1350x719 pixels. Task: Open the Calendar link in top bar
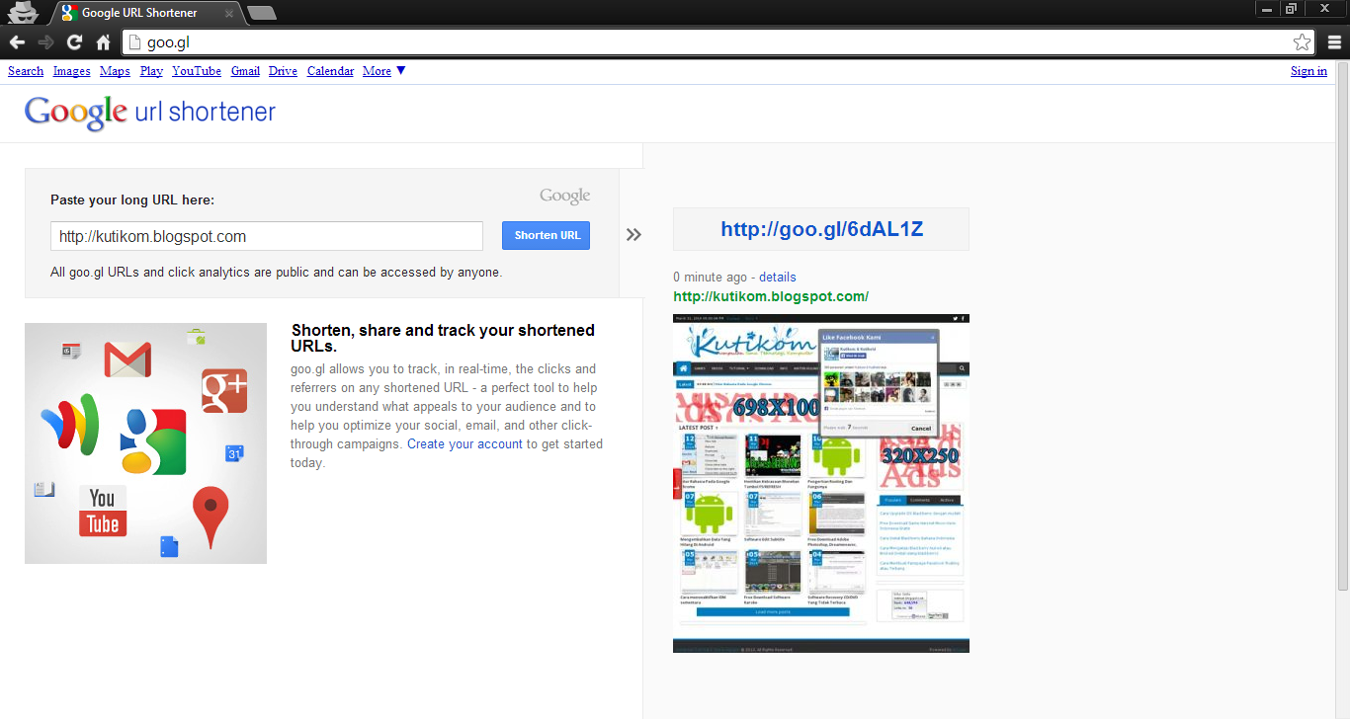330,71
